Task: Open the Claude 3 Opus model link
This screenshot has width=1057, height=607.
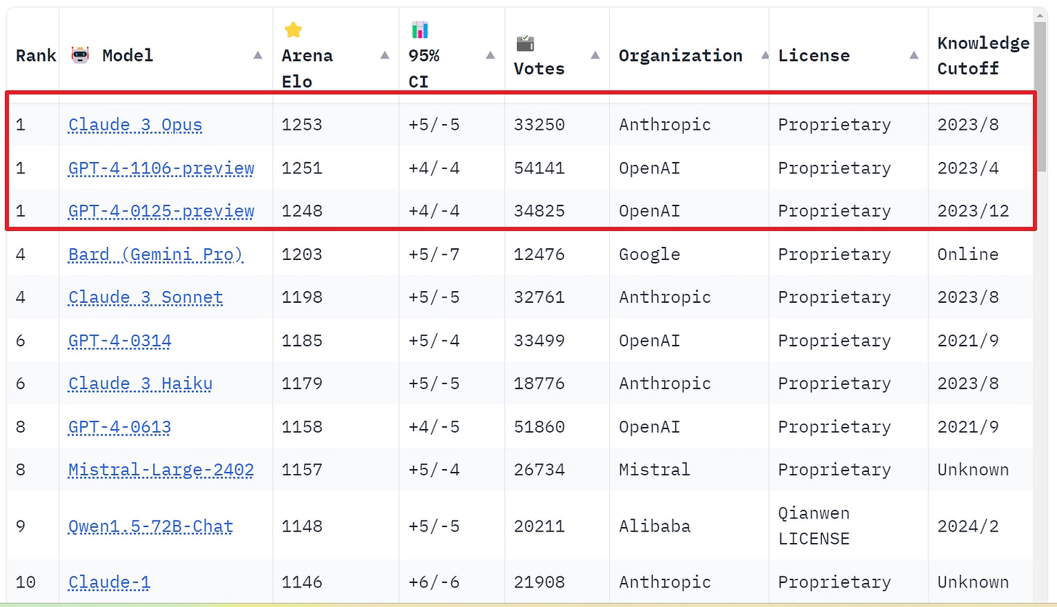Action: pyautogui.click(x=135, y=125)
